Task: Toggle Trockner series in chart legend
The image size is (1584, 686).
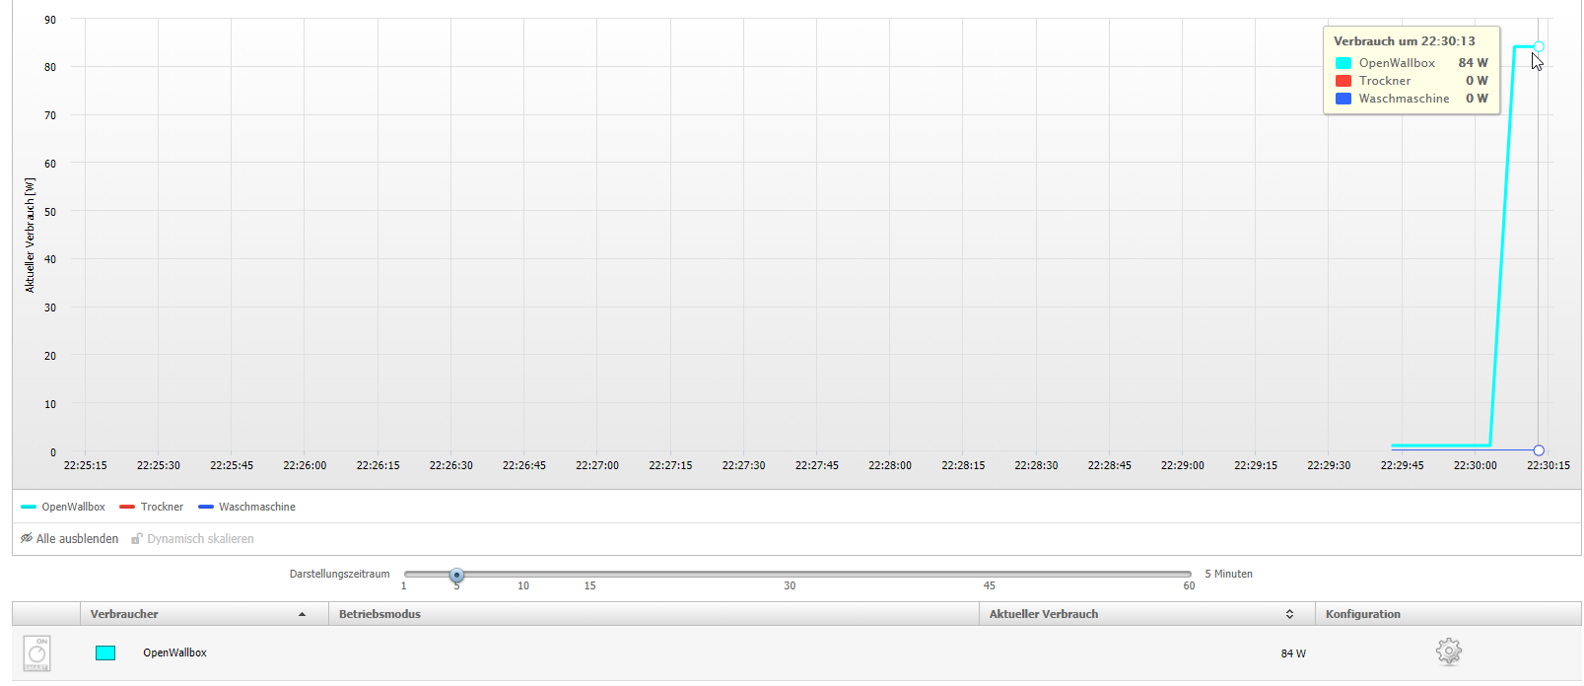Action: pos(151,507)
